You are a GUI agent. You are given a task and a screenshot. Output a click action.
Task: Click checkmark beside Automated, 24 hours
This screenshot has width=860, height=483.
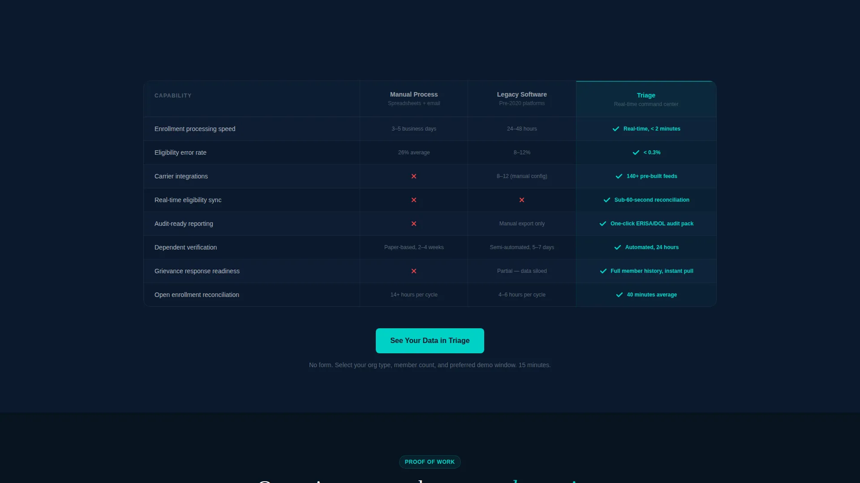pyautogui.click(x=618, y=247)
